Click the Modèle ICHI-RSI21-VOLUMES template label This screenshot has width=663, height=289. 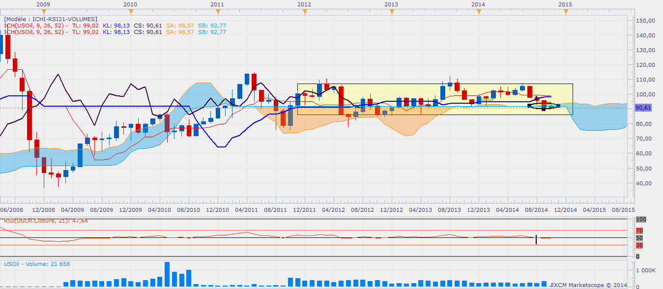pyautogui.click(x=51, y=19)
